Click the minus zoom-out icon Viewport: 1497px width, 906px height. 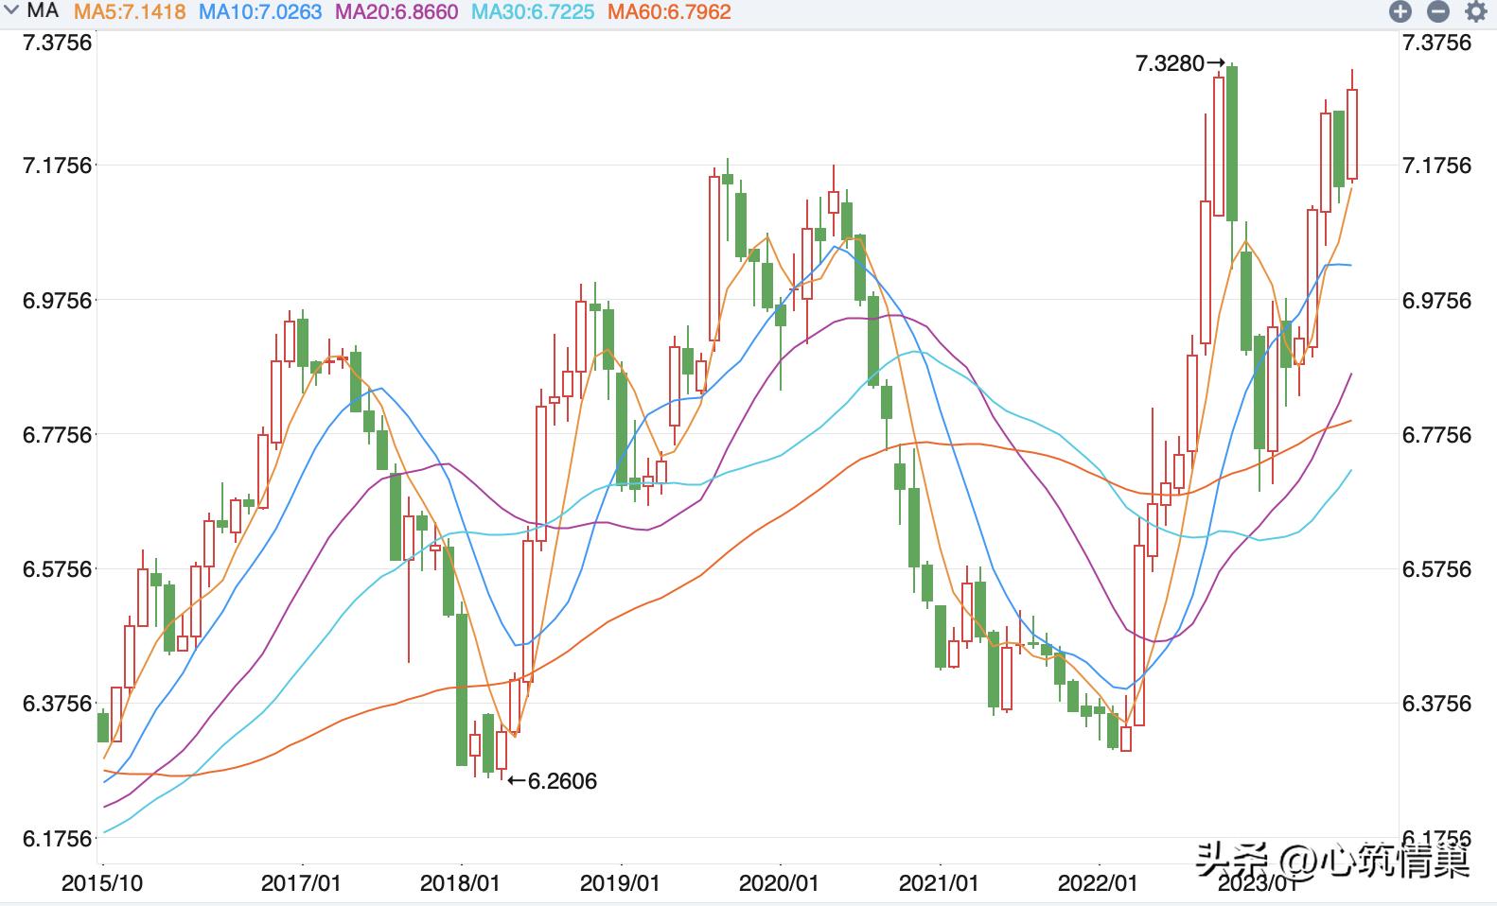(x=1437, y=11)
